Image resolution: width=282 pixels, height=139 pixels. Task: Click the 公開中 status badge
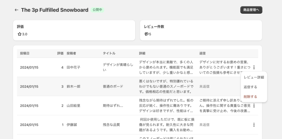pyautogui.click(x=97, y=10)
